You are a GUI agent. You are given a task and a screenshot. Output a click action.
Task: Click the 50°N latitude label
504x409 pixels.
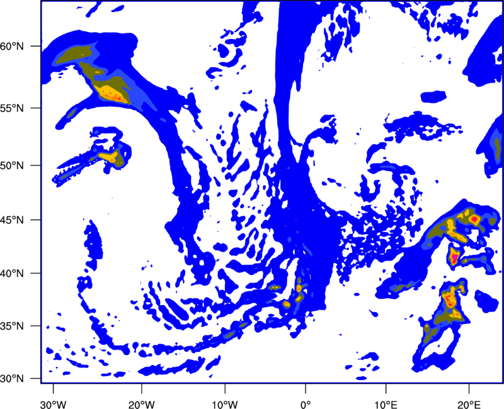click(12, 165)
